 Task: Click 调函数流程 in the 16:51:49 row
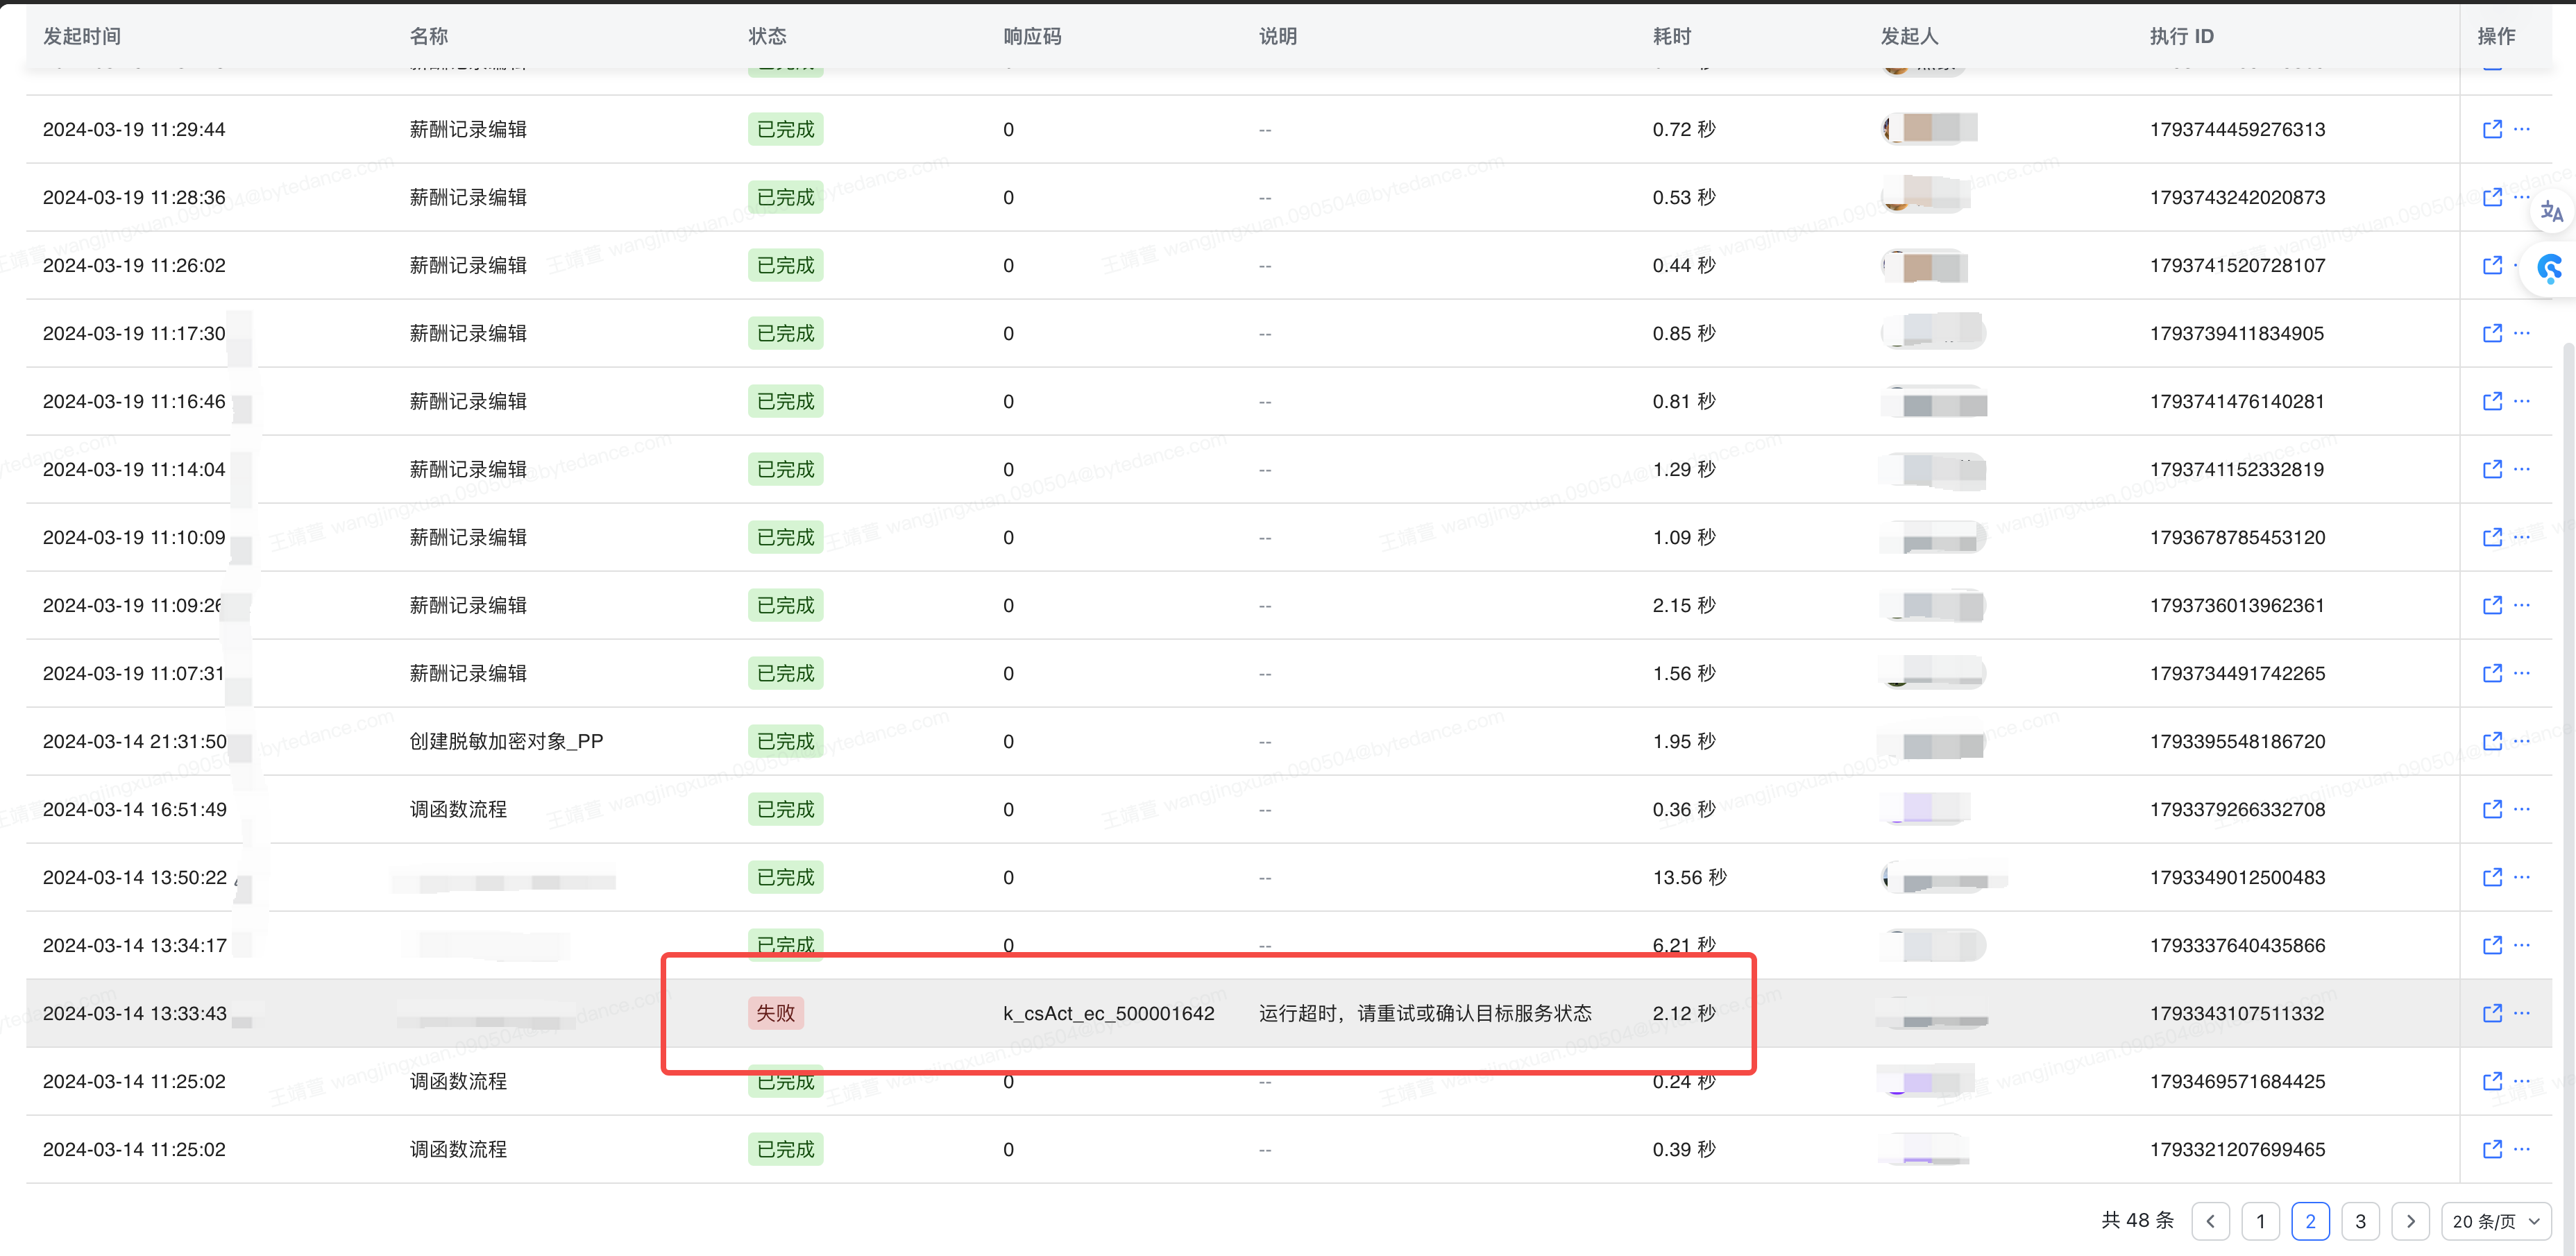458,809
